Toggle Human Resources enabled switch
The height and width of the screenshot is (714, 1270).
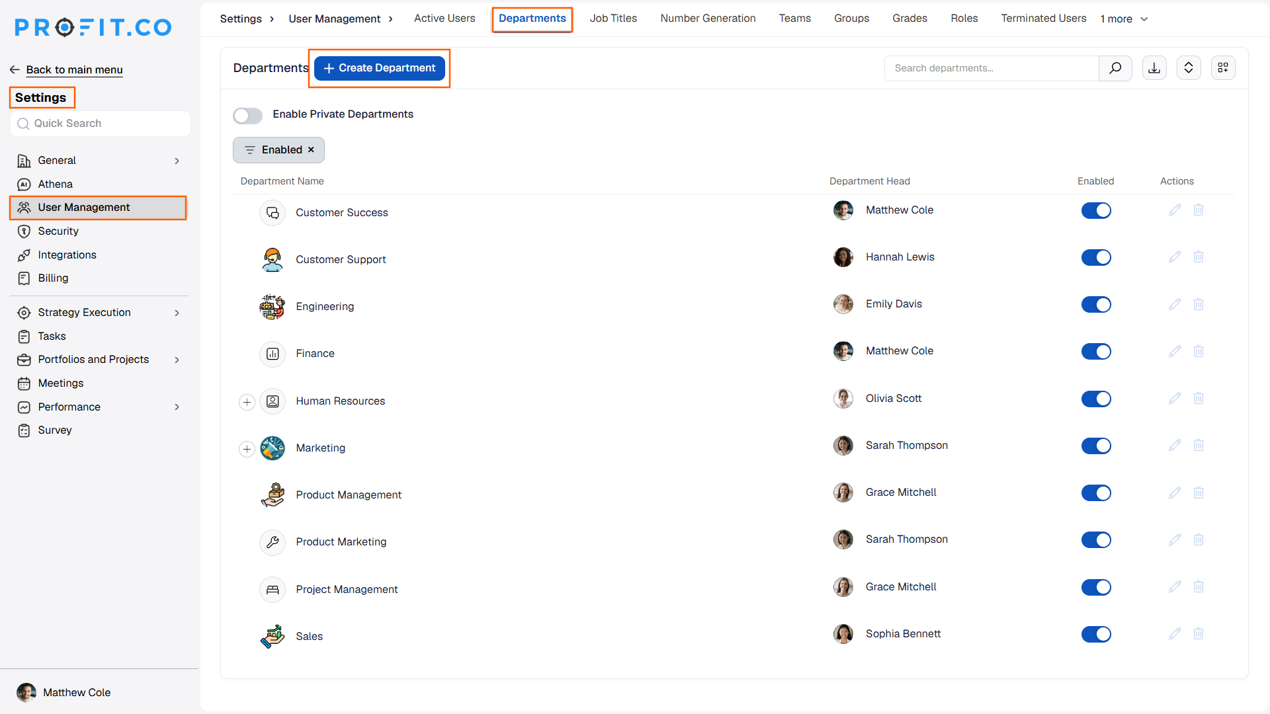click(1096, 399)
